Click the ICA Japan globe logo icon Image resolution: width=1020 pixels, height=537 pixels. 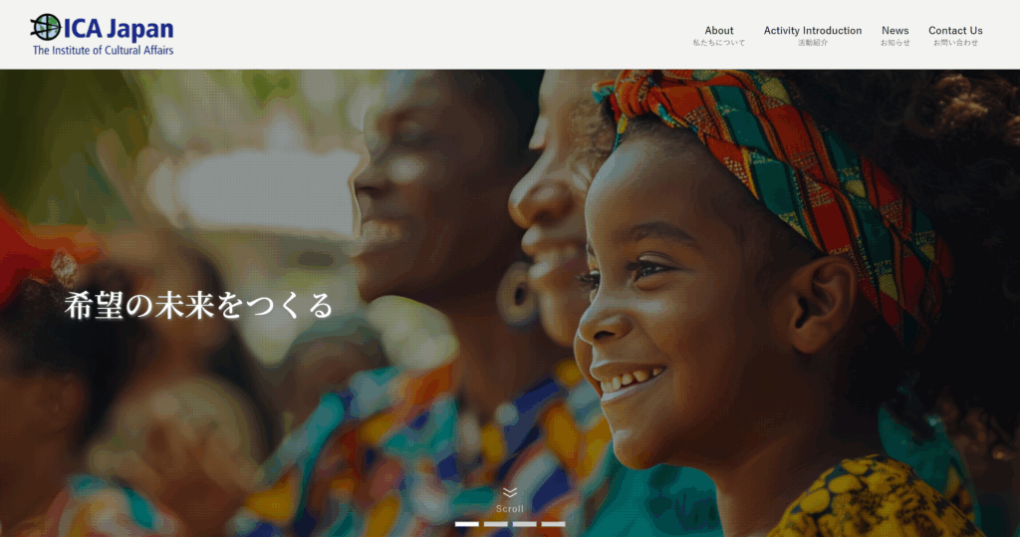(46, 27)
